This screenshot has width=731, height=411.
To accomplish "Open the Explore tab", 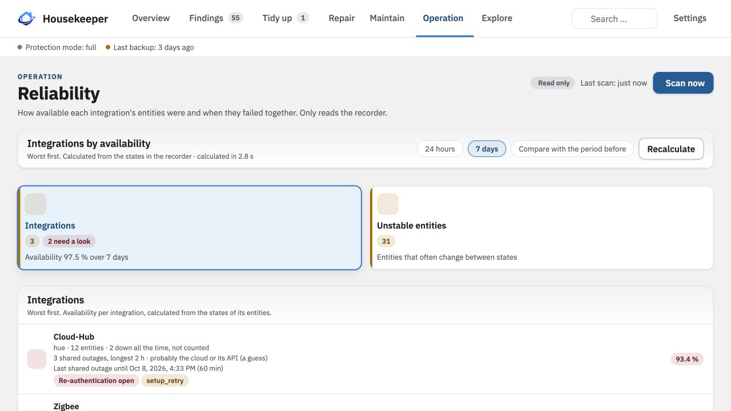I will [497, 18].
